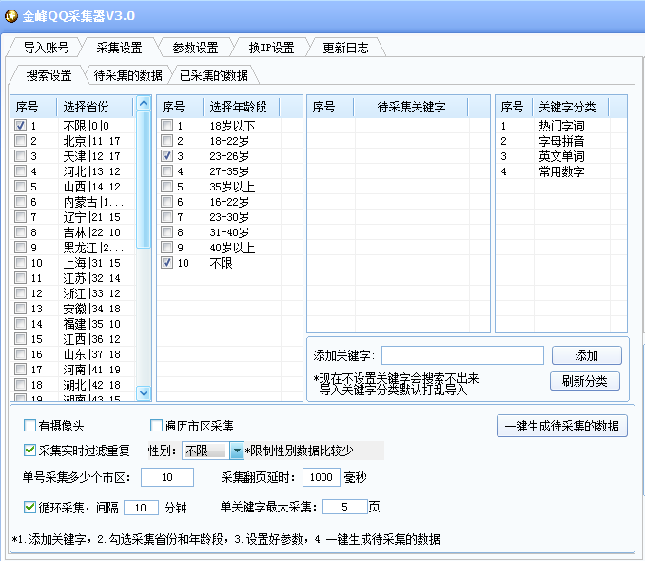Click the 选择年龄段 column header
Screen dimensions: 645x561
coord(242,107)
